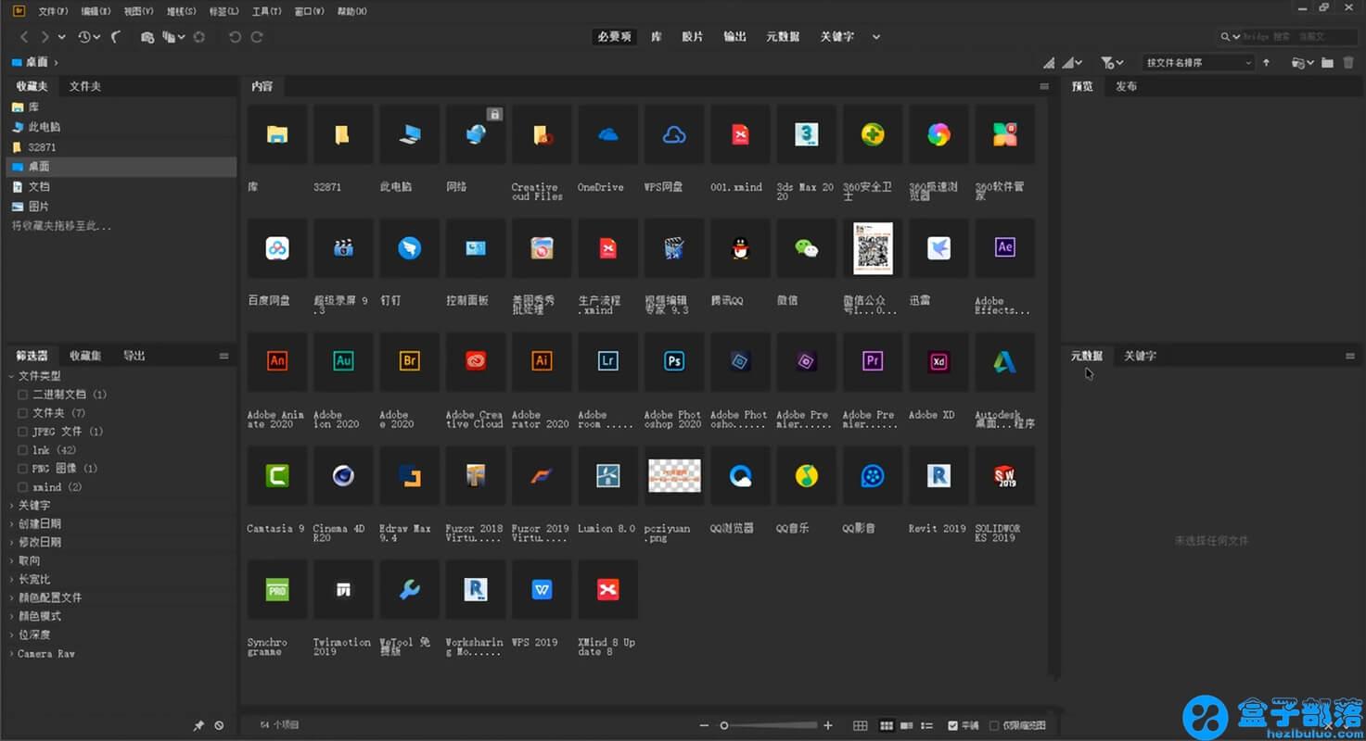Expand the 长宽比 filter section

12,580
